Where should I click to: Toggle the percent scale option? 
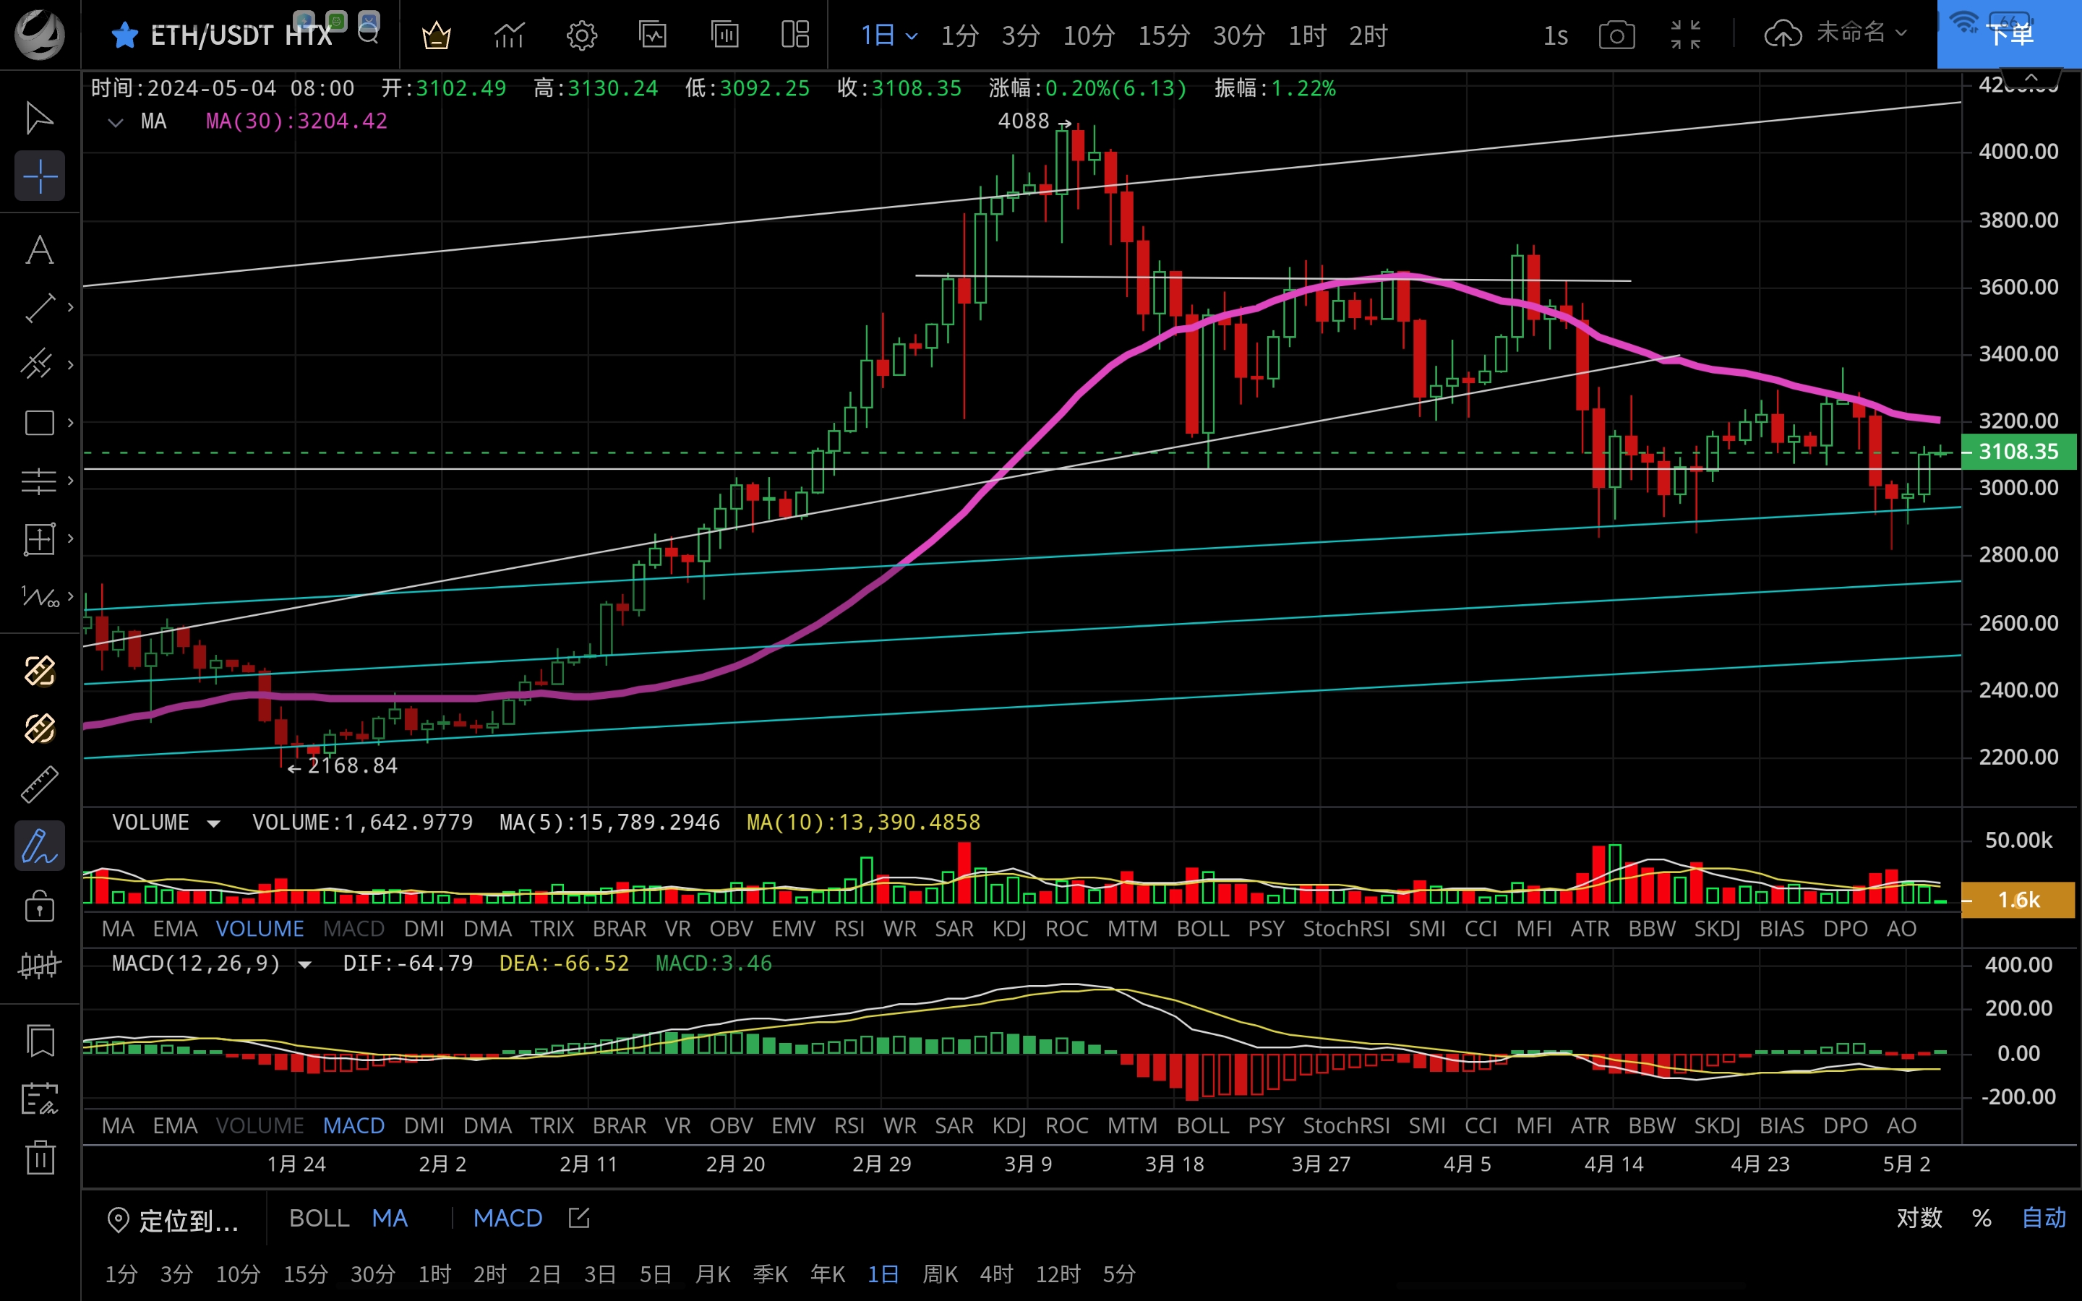(1982, 1218)
